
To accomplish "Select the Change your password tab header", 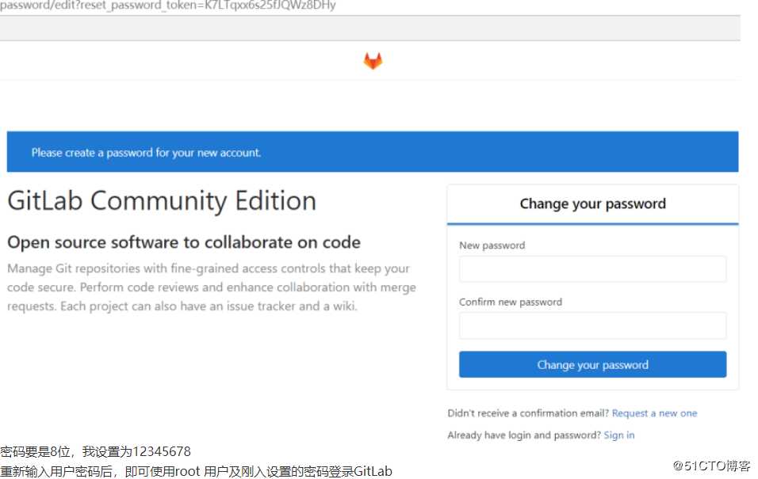I will 592,203.
